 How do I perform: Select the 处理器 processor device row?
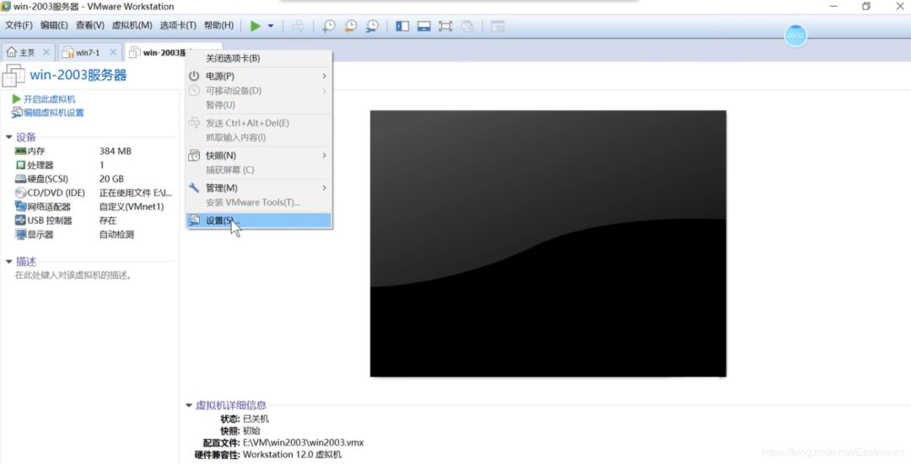pyautogui.click(x=93, y=165)
